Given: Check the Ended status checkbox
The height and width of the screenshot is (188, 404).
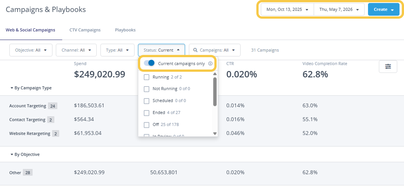Looking at the screenshot, I should 147,113.
